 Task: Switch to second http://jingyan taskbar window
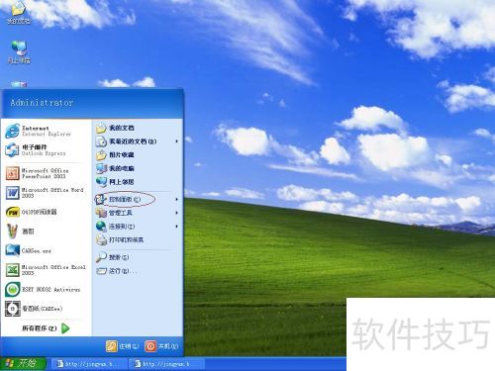tap(167, 364)
